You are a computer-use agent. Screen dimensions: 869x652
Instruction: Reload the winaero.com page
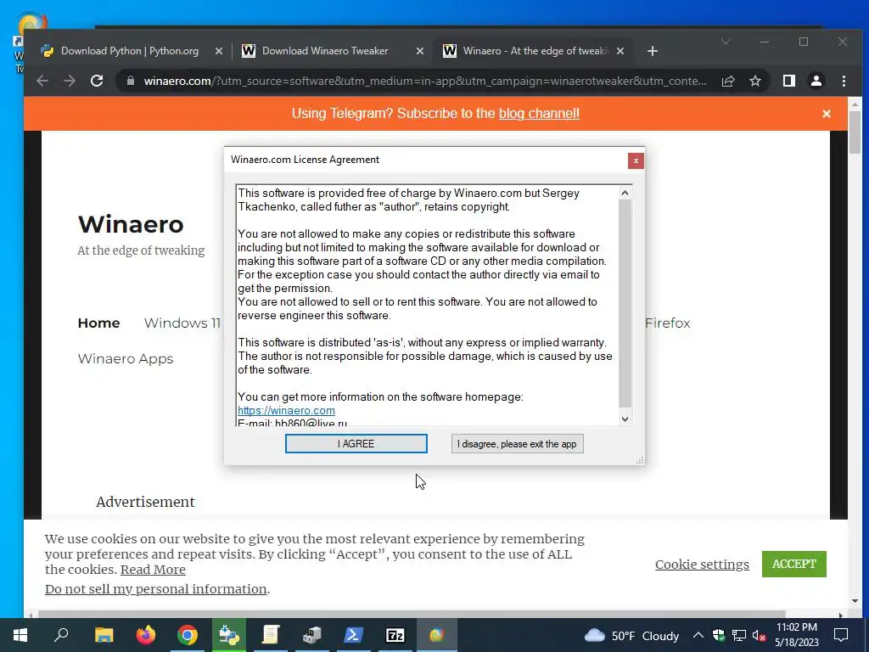point(97,81)
